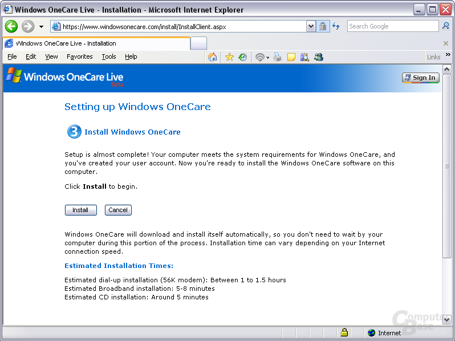Click the Research magnifier book icon
455x341 pixels.
[304, 57]
